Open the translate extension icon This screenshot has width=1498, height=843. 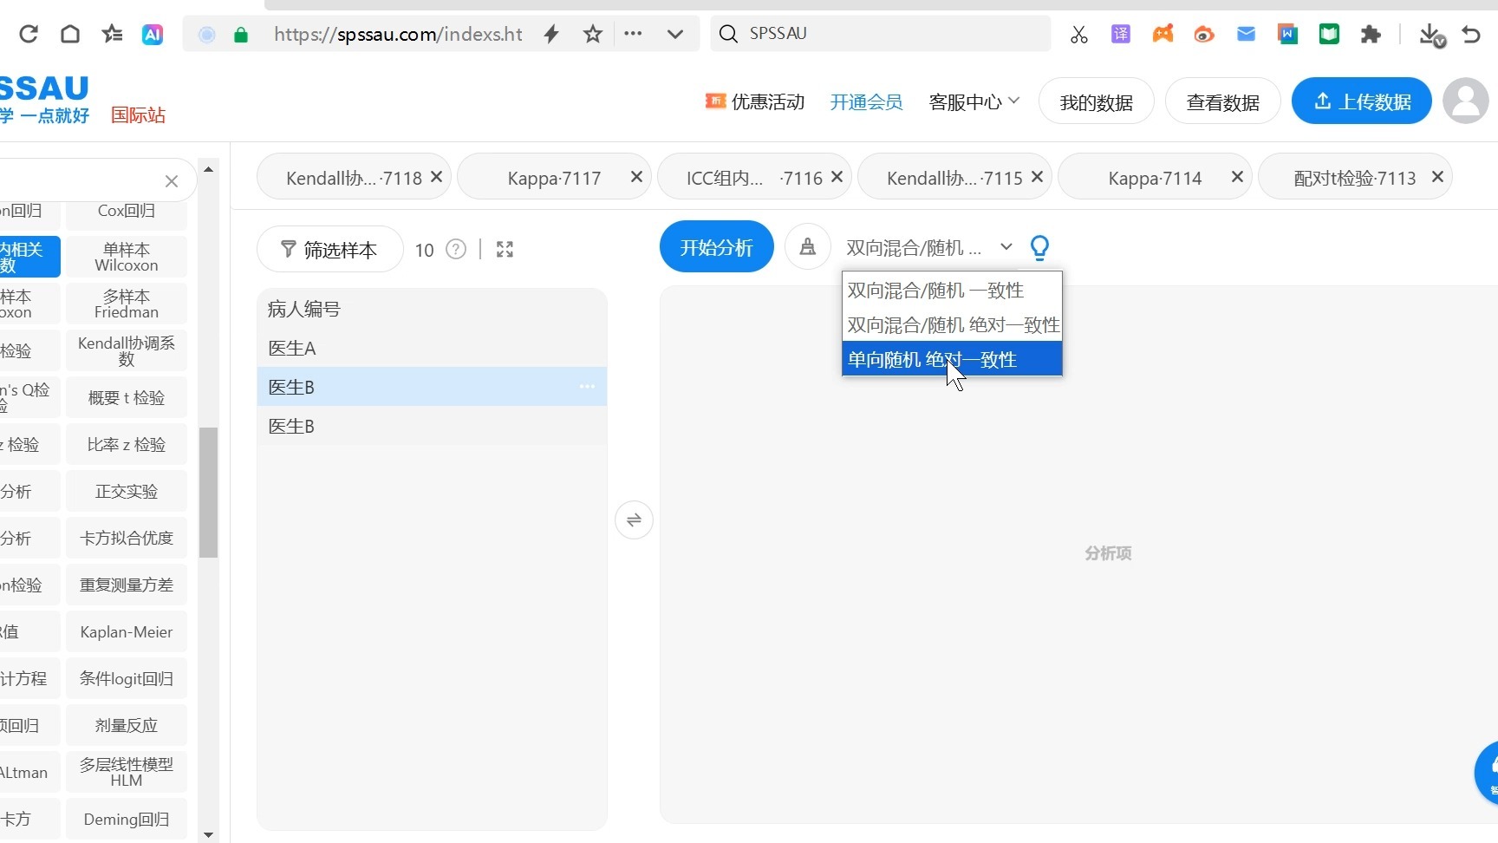[1120, 34]
